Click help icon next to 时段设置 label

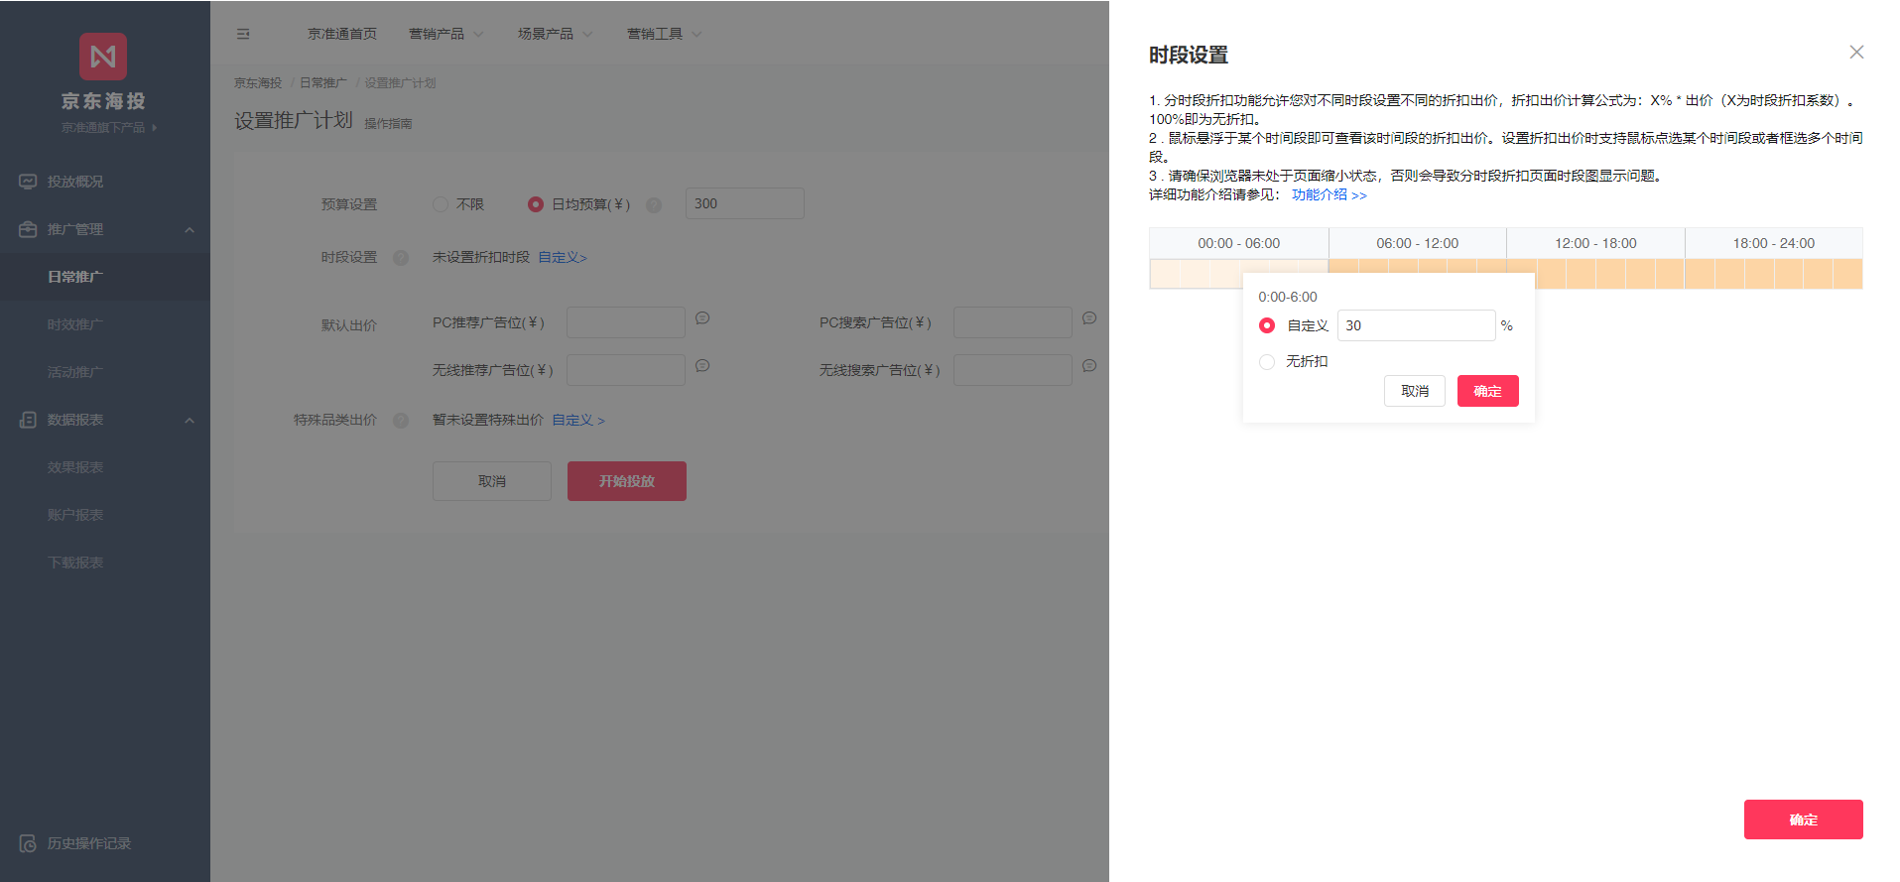pos(401,258)
